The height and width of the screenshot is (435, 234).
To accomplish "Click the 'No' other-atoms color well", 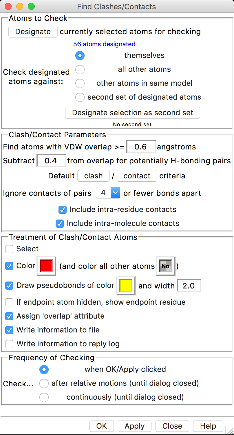I will (166, 266).
